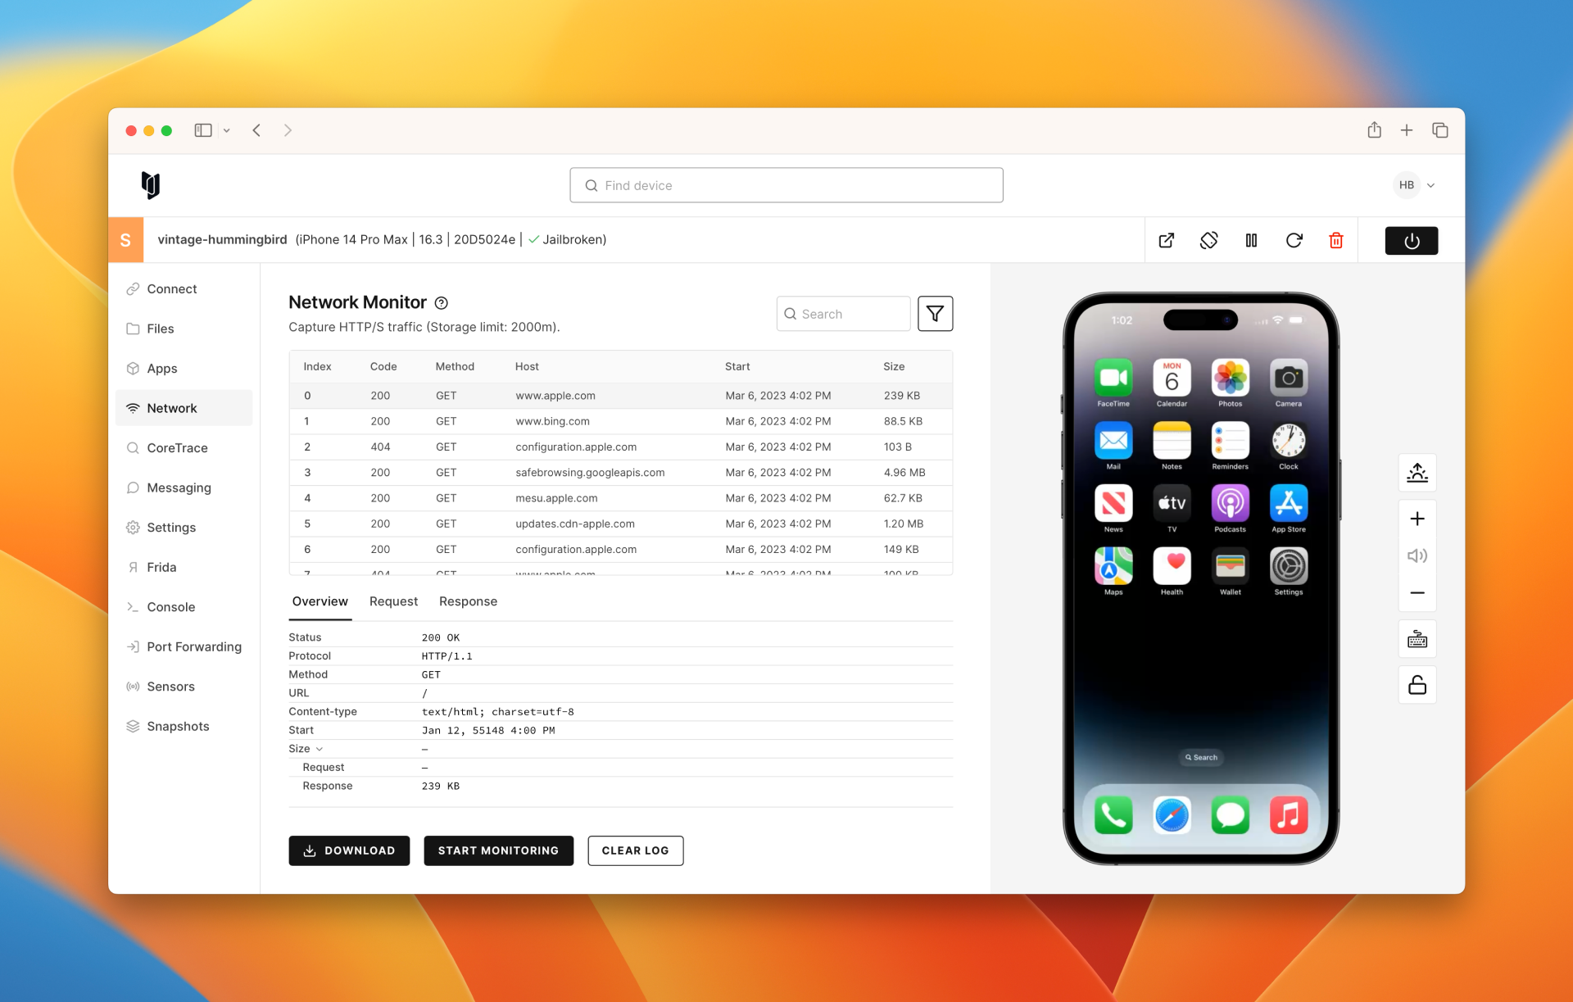Toggle the browser sidebar button
1573x1002 pixels.
coord(202,130)
